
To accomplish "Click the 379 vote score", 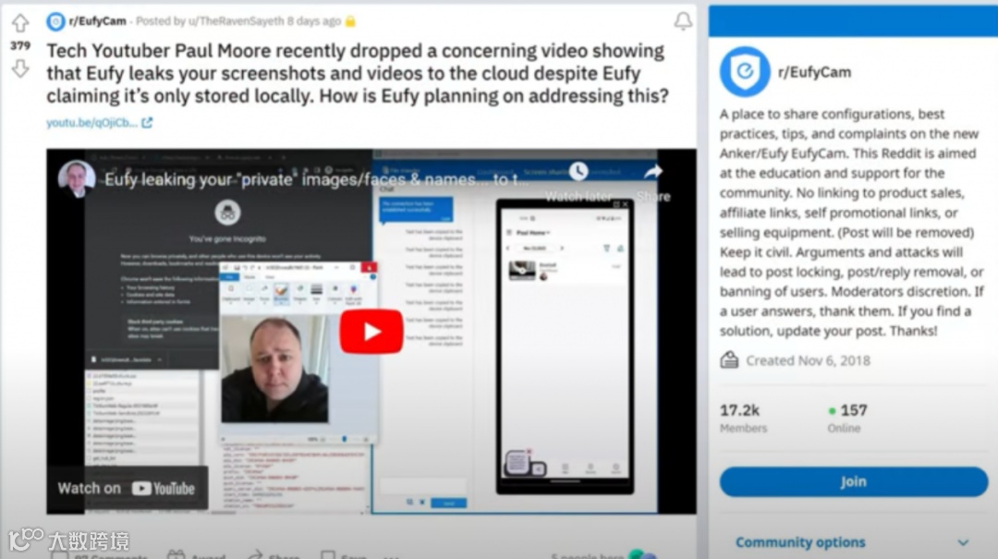I will point(20,46).
